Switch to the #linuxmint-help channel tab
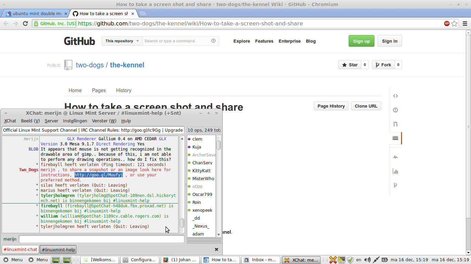The height and width of the screenshot is (264, 471). click(58, 250)
